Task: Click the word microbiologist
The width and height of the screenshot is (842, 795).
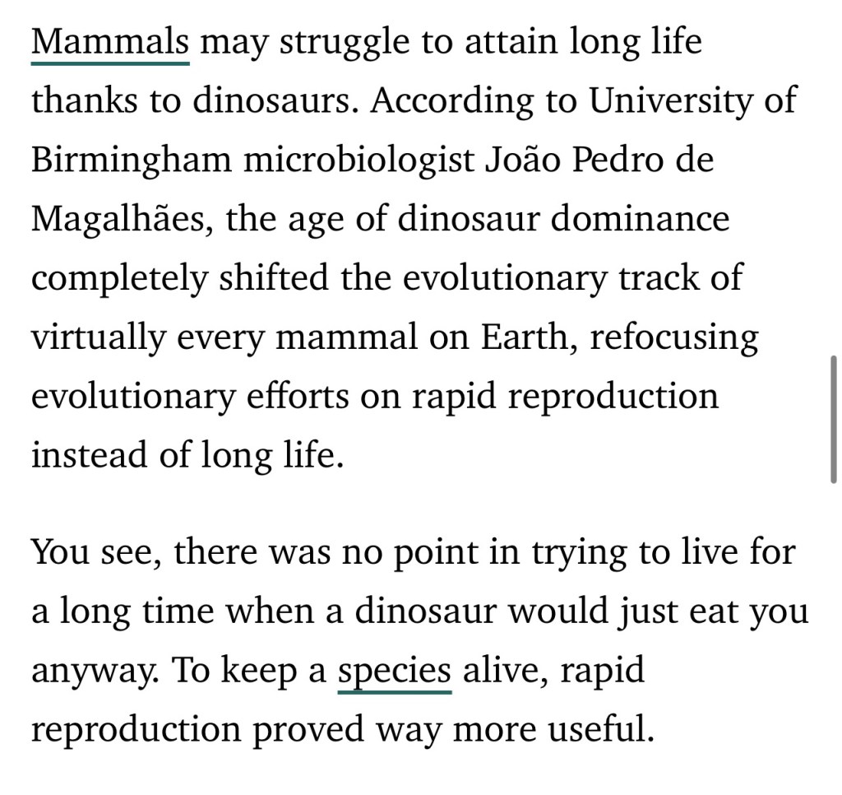Action: [359, 160]
